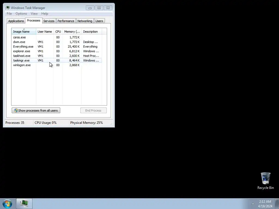
Task: Click Task Manager title bar icon
Action: (x=7, y=8)
